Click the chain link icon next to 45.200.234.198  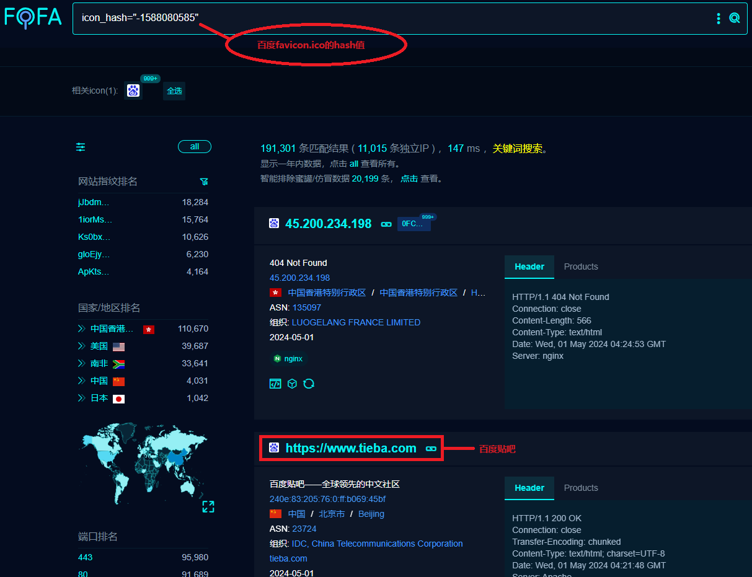tap(386, 224)
